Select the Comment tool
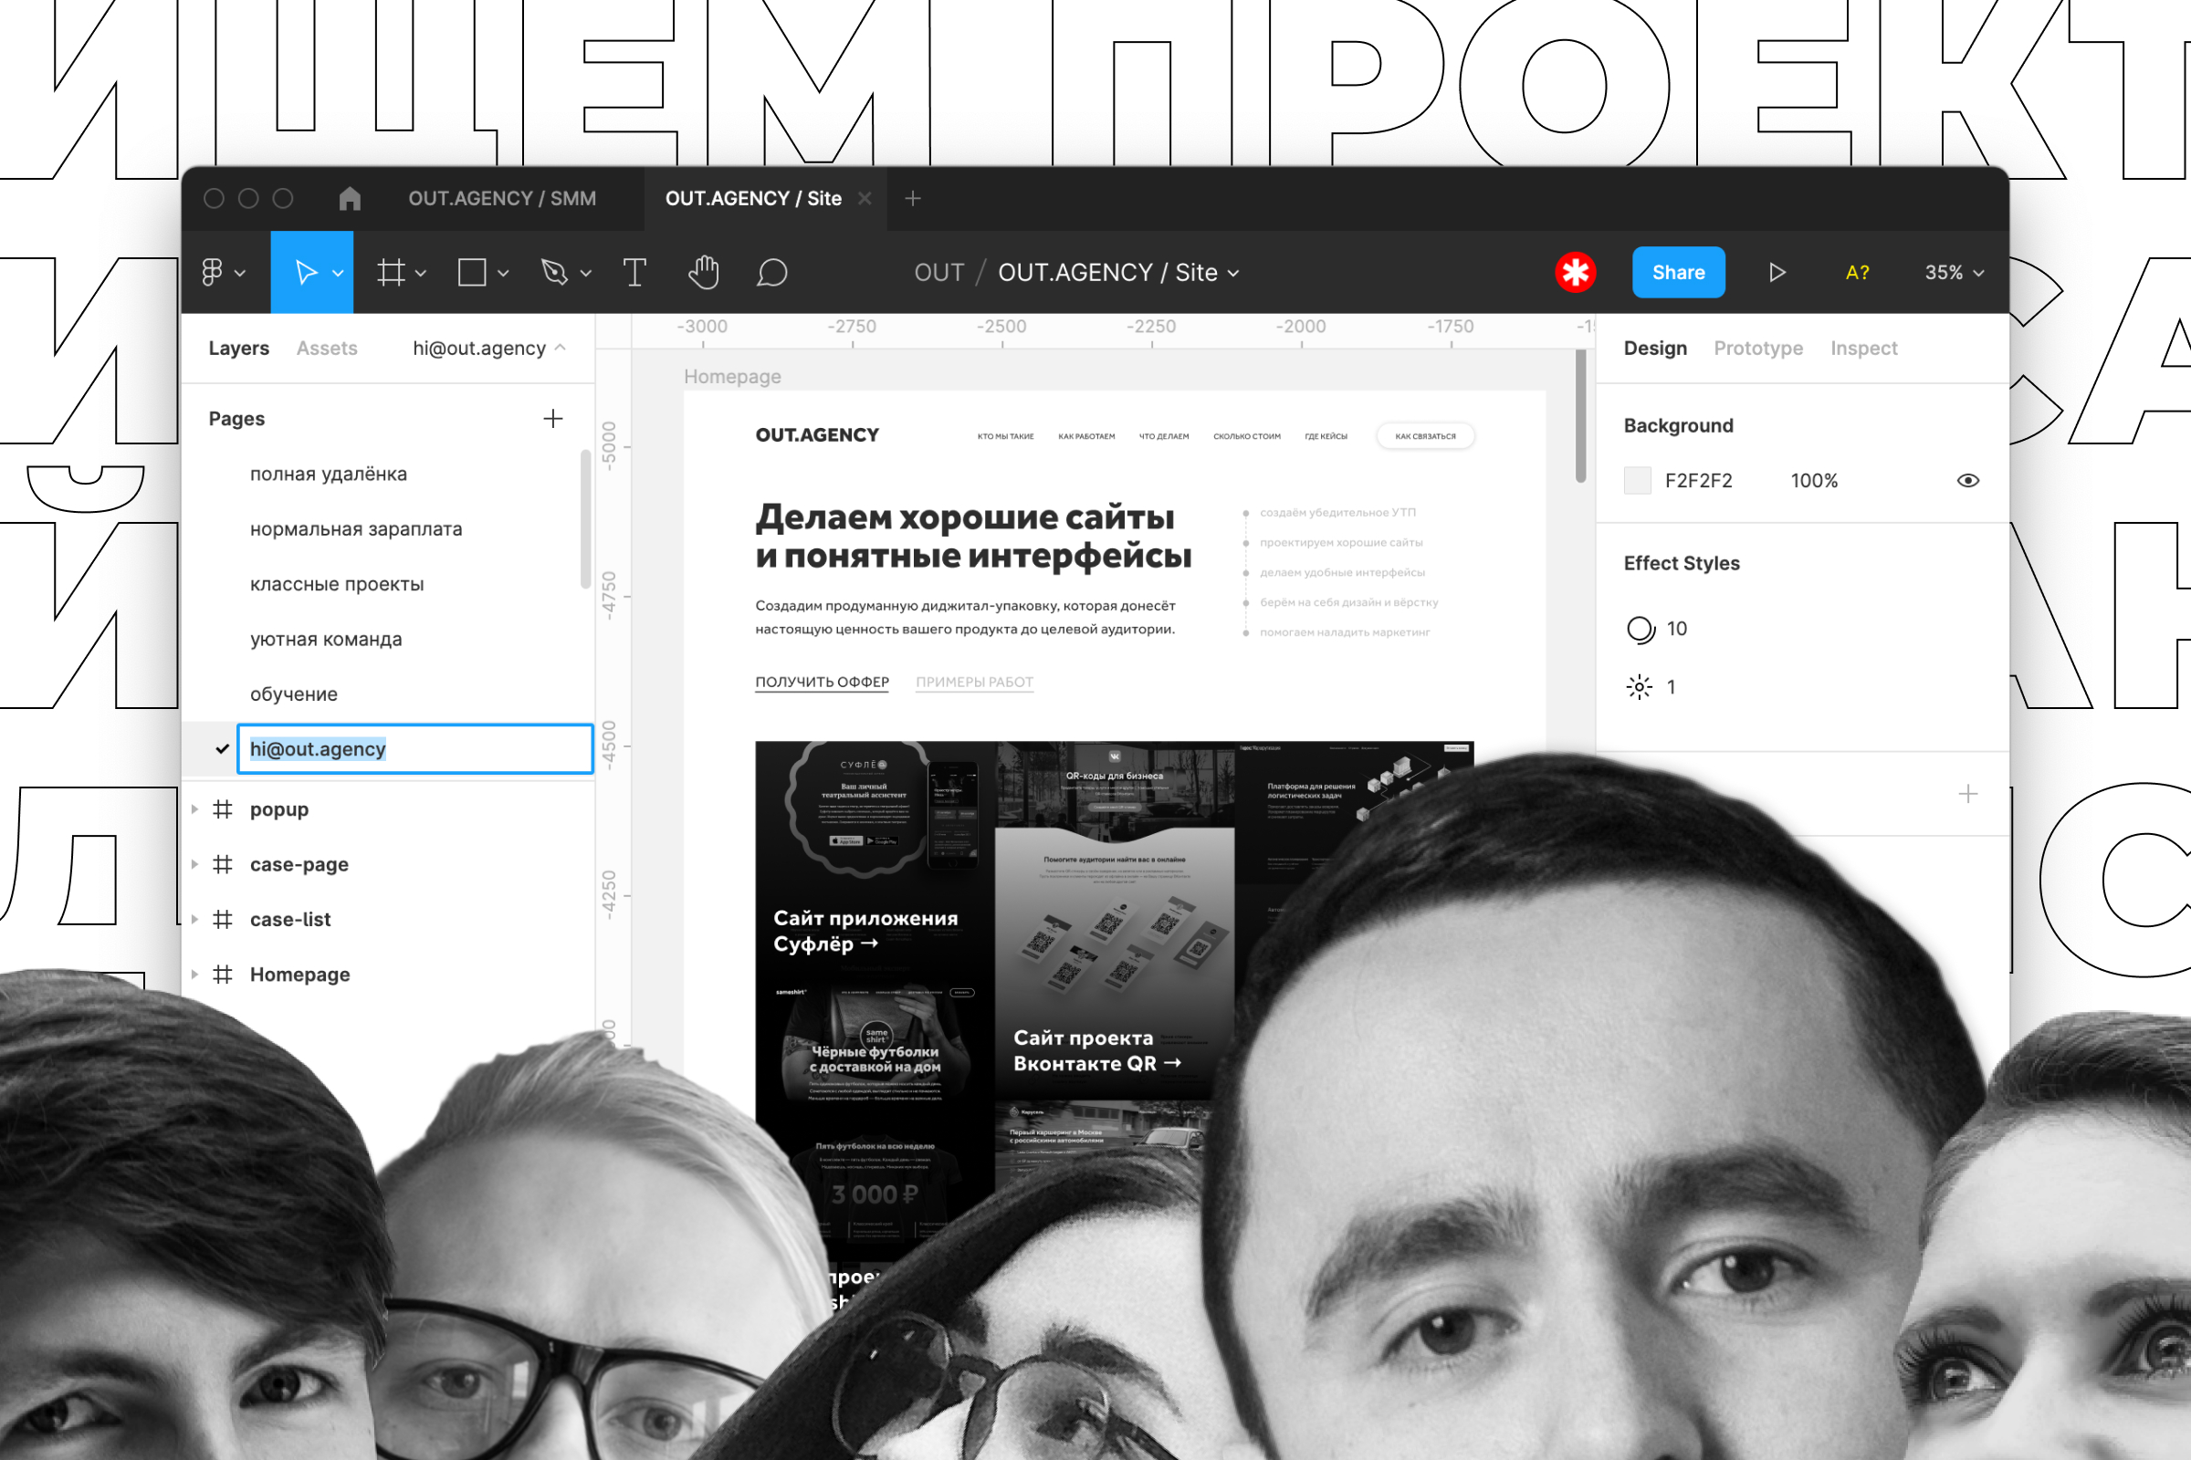The height and width of the screenshot is (1460, 2191). tap(772, 273)
